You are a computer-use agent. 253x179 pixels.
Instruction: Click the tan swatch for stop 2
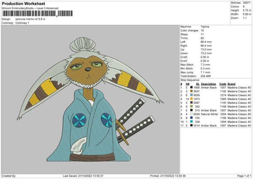click(191, 91)
